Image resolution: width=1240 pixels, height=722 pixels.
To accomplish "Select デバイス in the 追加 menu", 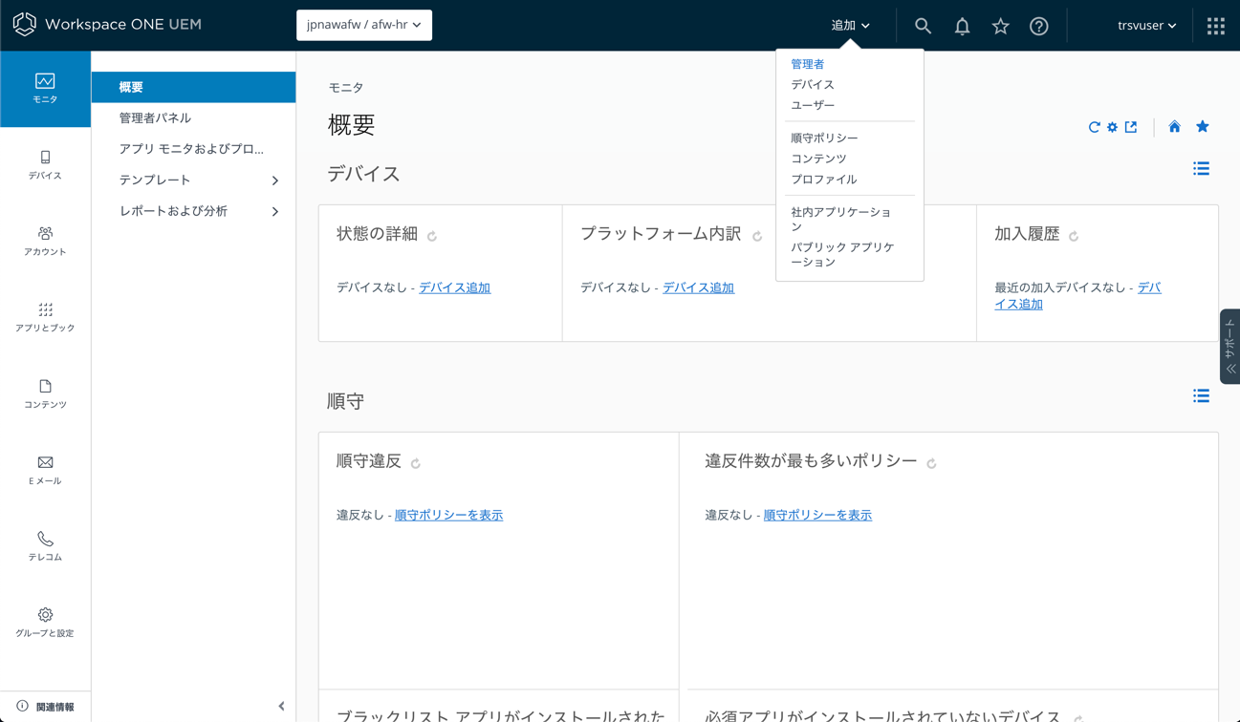I will pos(813,85).
